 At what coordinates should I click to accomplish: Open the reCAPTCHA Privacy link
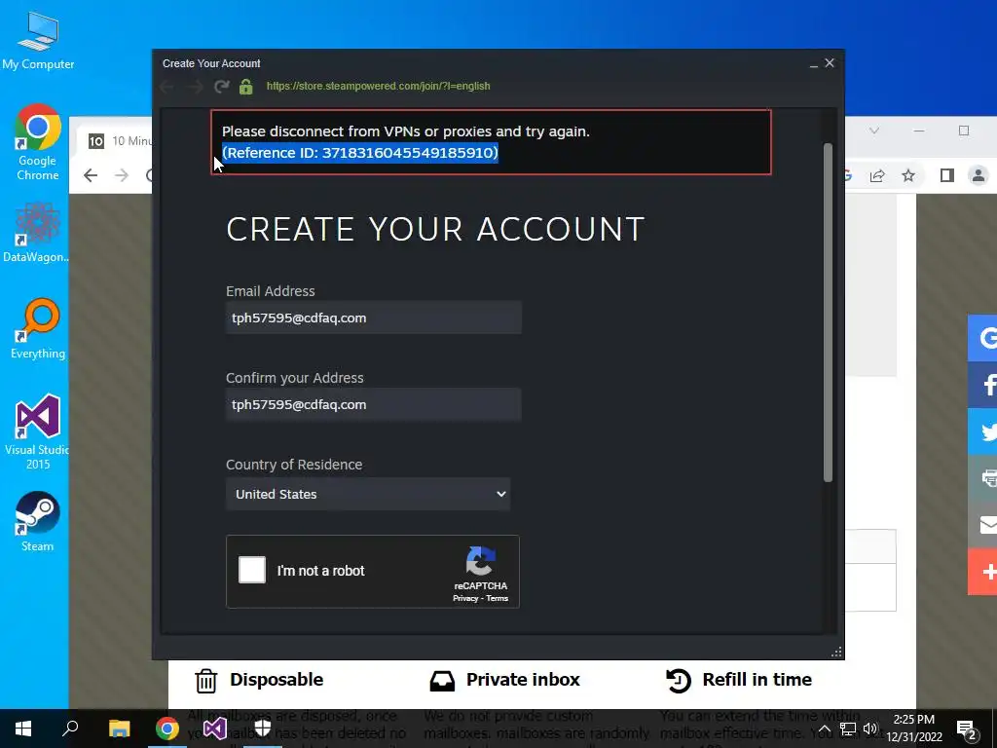465,599
